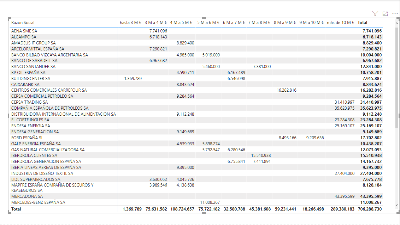Select the MERCADONA SA row
This screenshot has height=225, width=400.
[27, 196]
